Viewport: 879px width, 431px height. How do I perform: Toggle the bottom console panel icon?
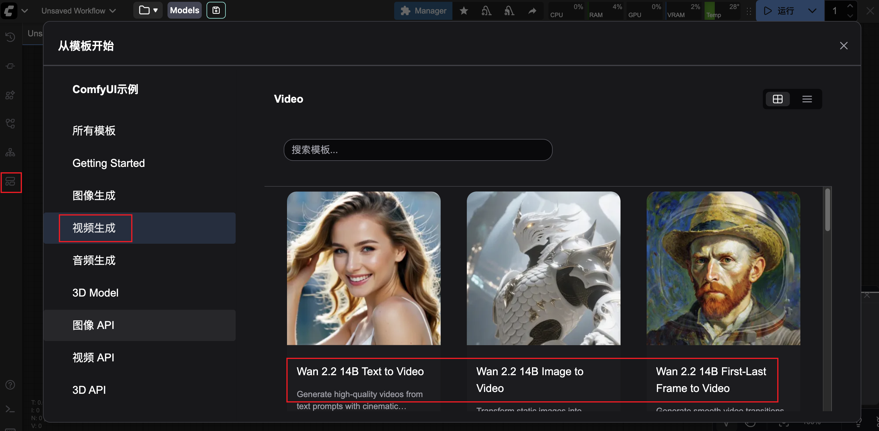[x=10, y=409]
